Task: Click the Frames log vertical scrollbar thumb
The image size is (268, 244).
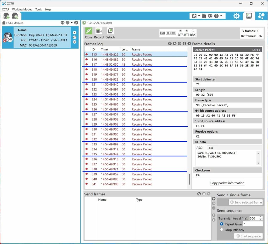Action: (x=189, y=179)
